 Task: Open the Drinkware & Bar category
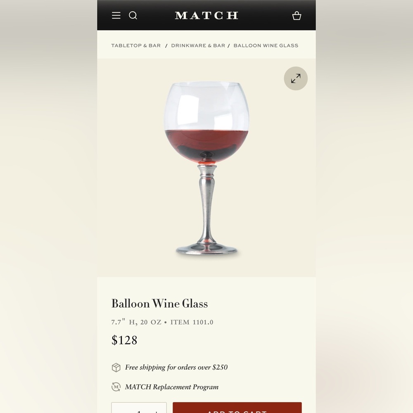pos(198,45)
